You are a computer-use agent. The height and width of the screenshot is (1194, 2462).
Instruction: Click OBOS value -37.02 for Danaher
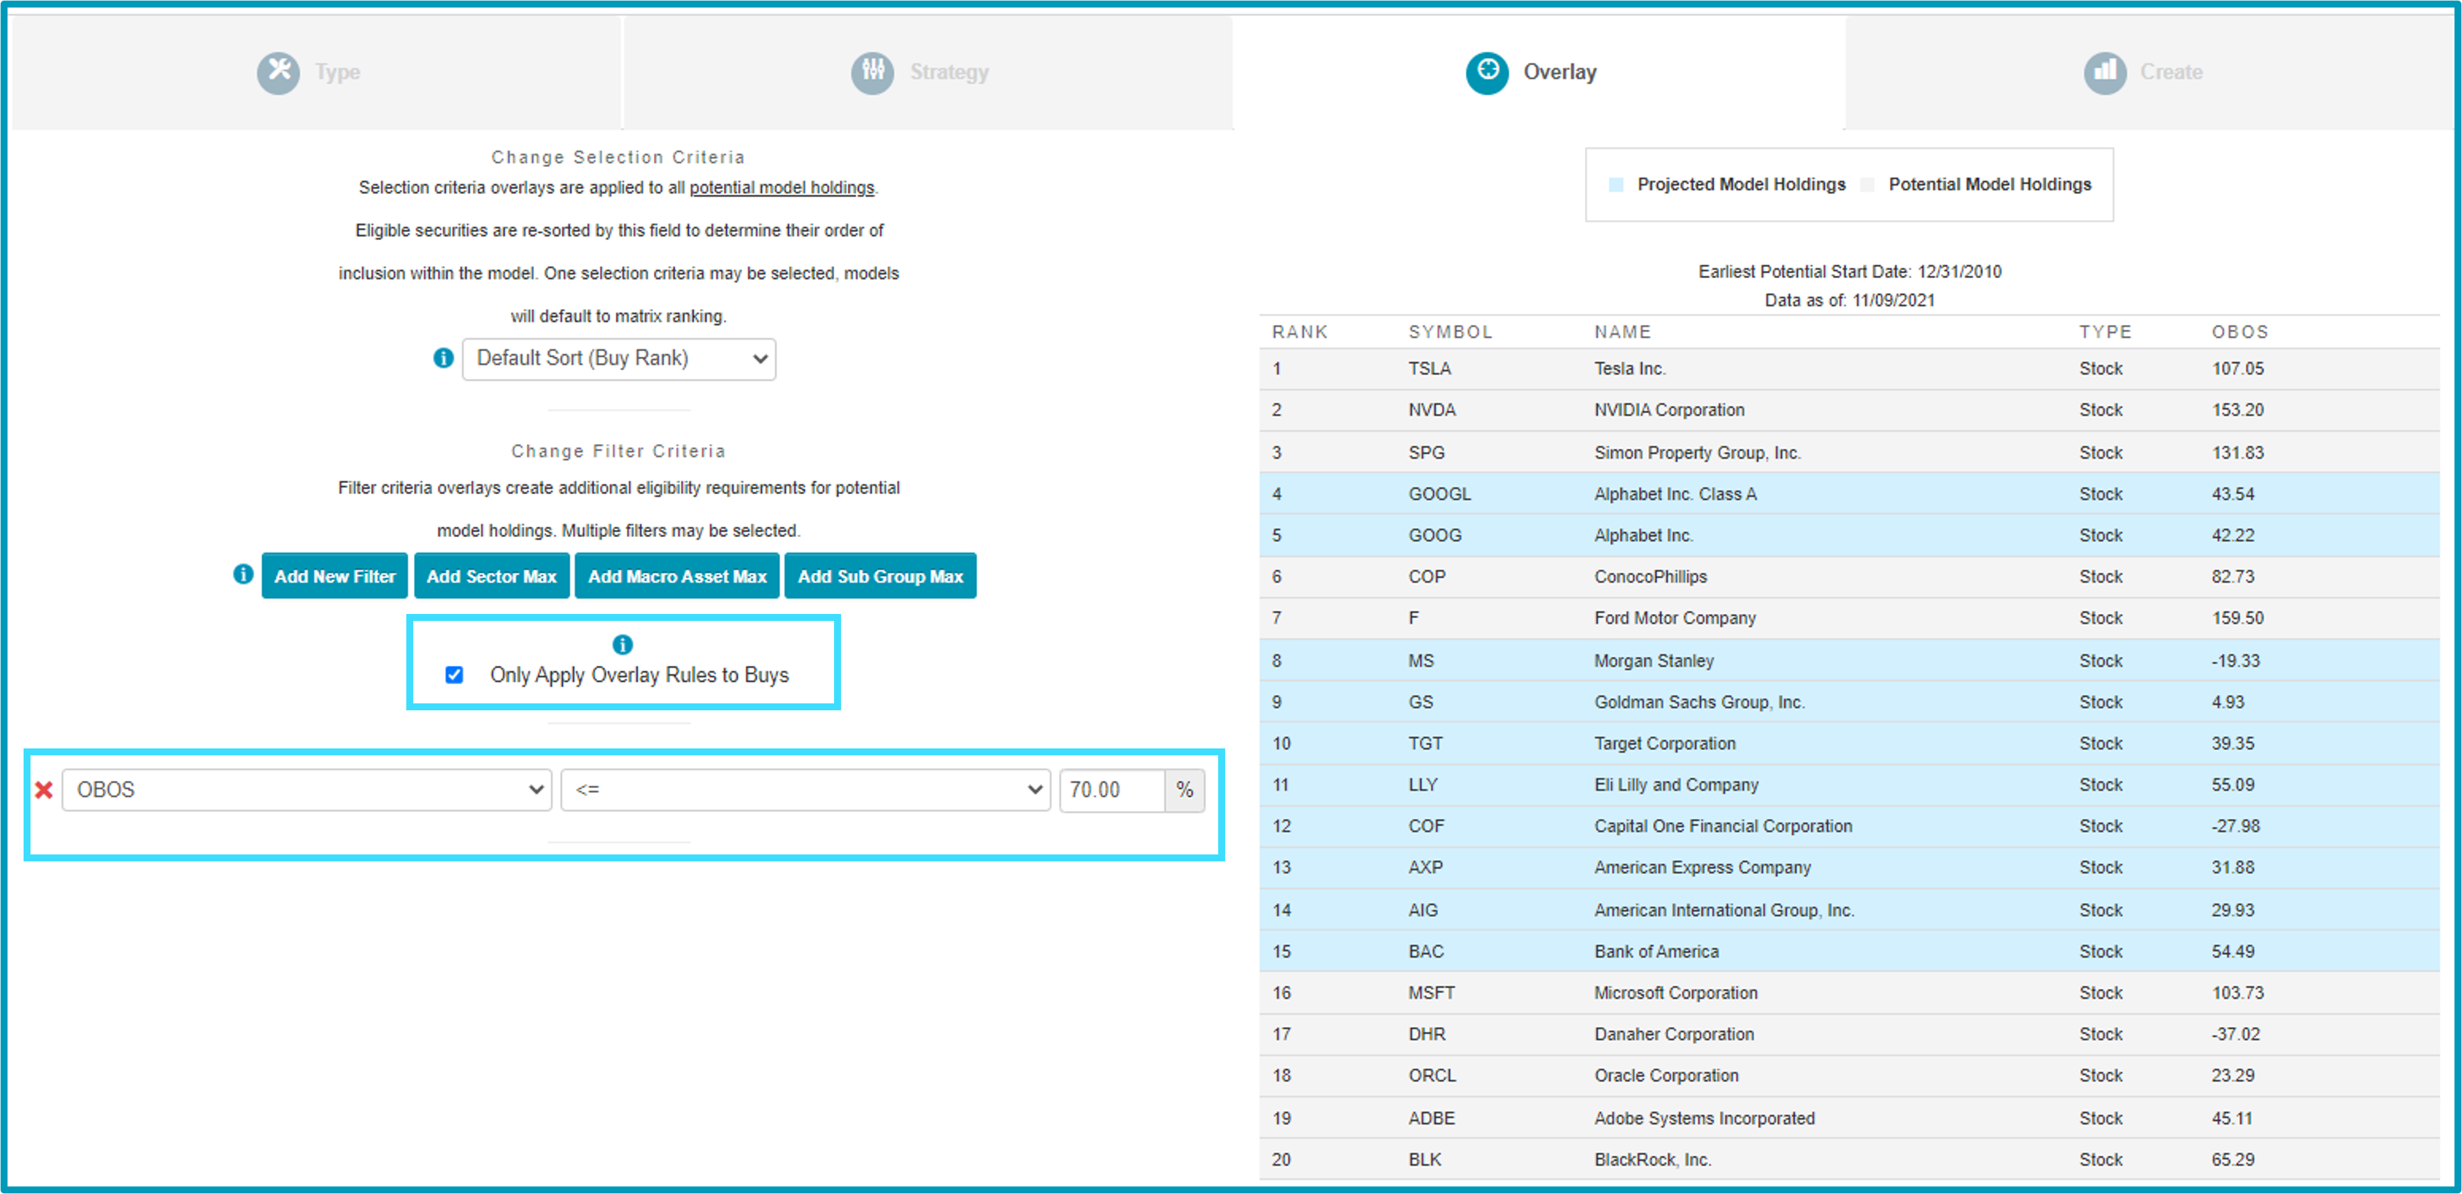[2235, 1035]
